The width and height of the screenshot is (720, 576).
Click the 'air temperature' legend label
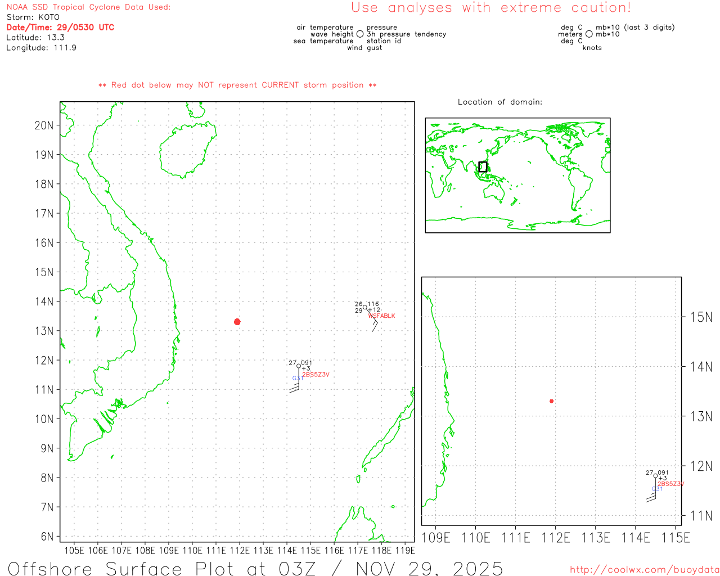point(325,28)
